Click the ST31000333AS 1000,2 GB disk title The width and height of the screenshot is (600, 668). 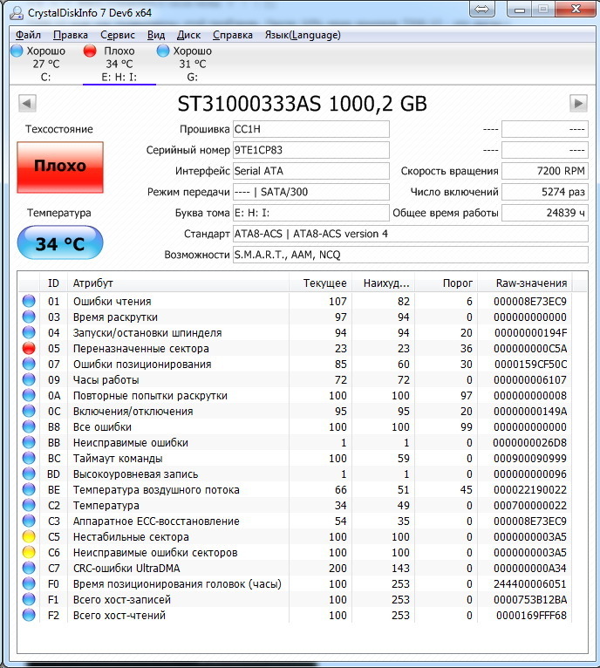[x=302, y=104]
